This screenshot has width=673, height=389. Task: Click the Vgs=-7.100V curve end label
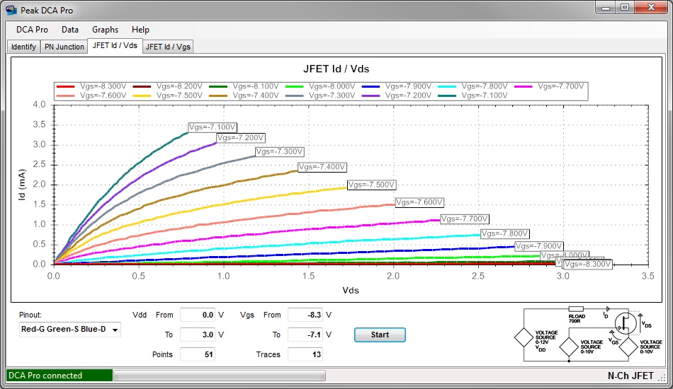[x=213, y=127]
